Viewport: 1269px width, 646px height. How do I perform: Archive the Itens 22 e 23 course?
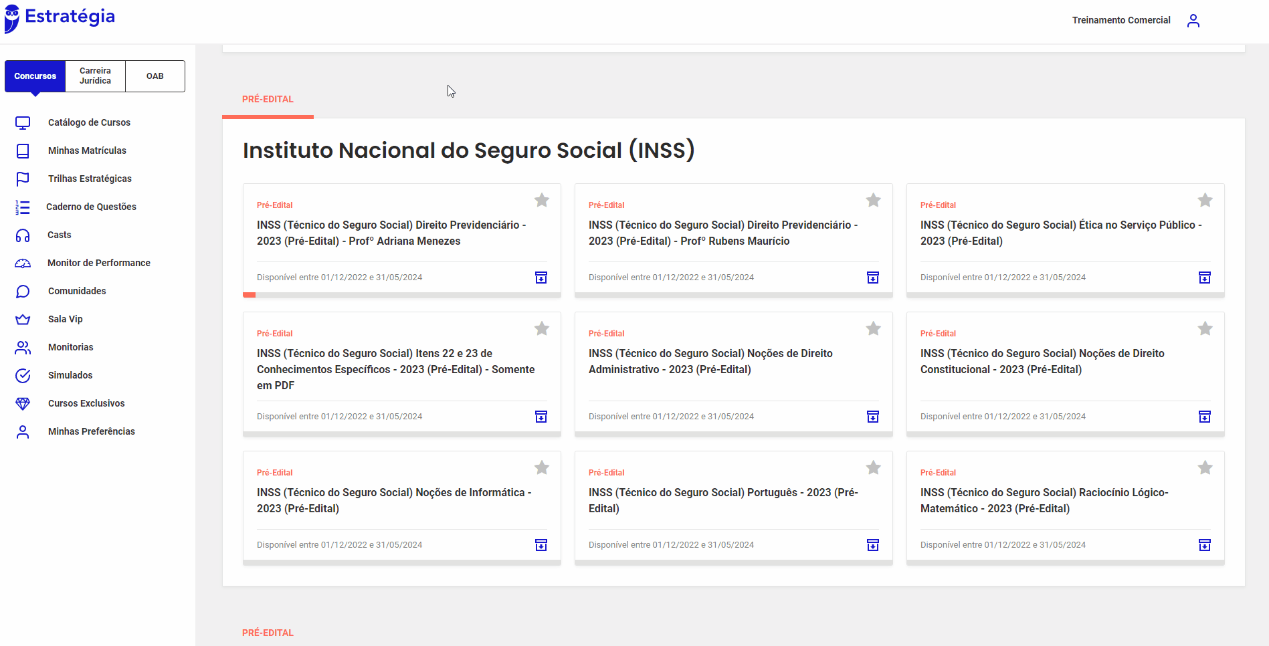click(541, 417)
